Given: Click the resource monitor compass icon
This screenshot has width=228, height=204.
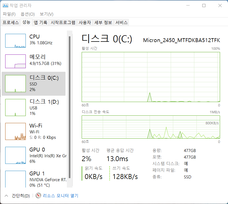Looking at the screenshot, I should coord(38,196).
